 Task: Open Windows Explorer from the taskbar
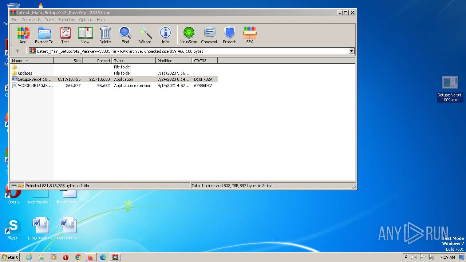pyautogui.click(x=41, y=257)
